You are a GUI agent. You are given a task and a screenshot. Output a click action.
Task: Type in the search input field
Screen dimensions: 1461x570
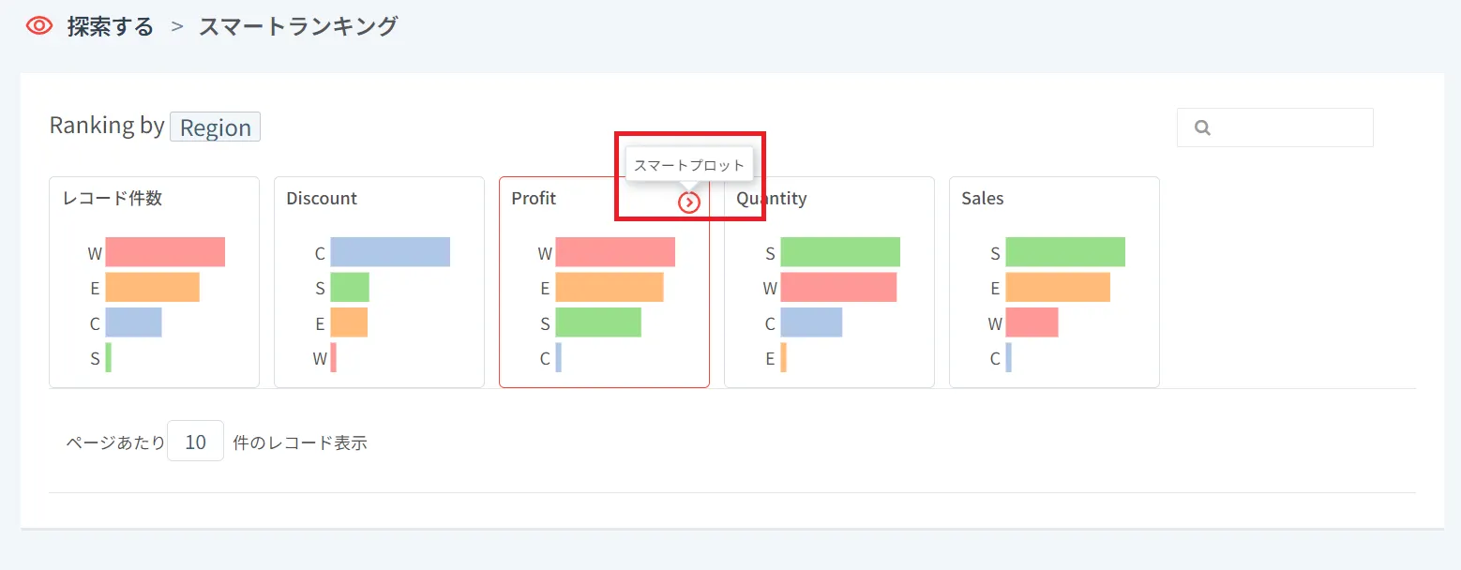click(x=1289, y=127)
